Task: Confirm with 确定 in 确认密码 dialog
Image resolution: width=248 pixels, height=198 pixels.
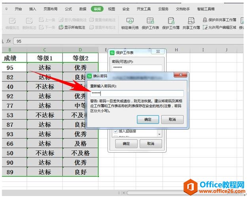Action: coord(148,119)
